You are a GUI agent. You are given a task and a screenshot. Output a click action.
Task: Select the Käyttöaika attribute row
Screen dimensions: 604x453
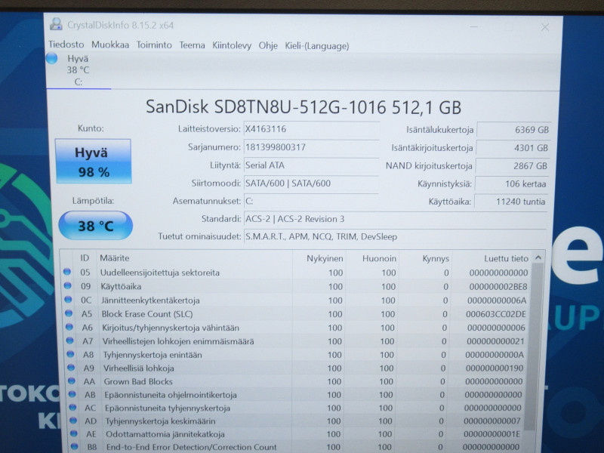coord(296,287)
